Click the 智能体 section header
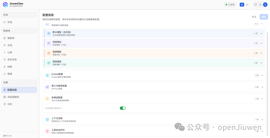 [x=19, y=31]
